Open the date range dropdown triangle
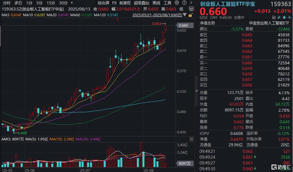Viewport: 293px width, 172px height. click(185, 15)
